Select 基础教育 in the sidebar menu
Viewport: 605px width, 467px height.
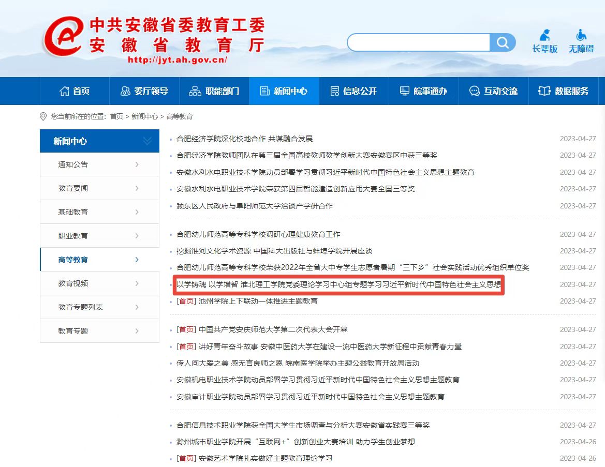pos(73,212)
